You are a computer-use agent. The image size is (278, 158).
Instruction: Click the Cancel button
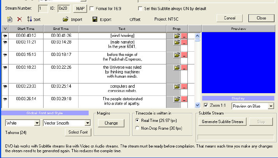230,18
